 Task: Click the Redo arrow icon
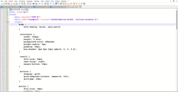pyautogui.click(x=30, y=4)
